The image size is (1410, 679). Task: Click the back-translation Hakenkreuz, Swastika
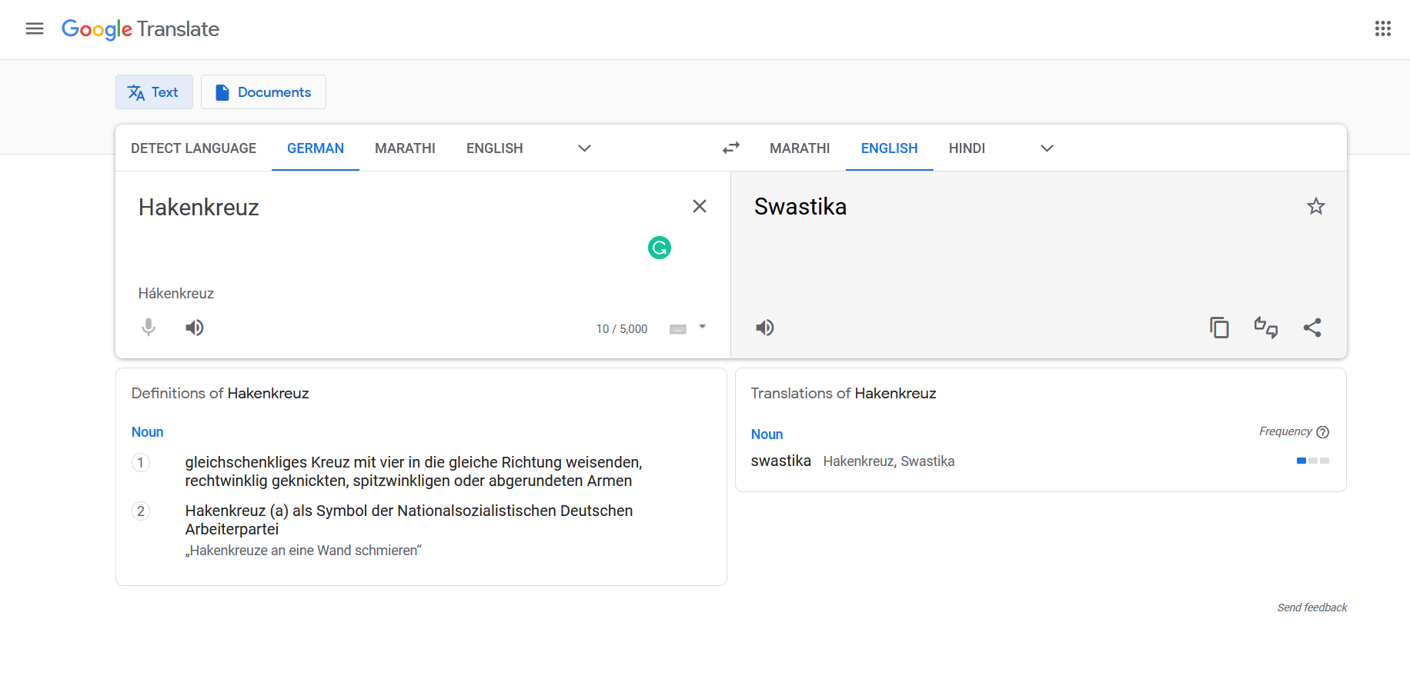coord(889,461)
